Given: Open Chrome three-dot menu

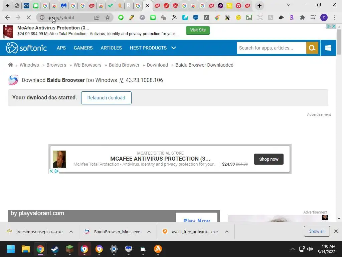Looking at the screenshot, I should point(335,17).
